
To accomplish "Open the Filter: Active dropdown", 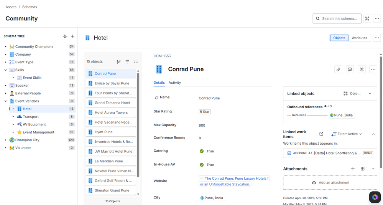I will [347, 134].
